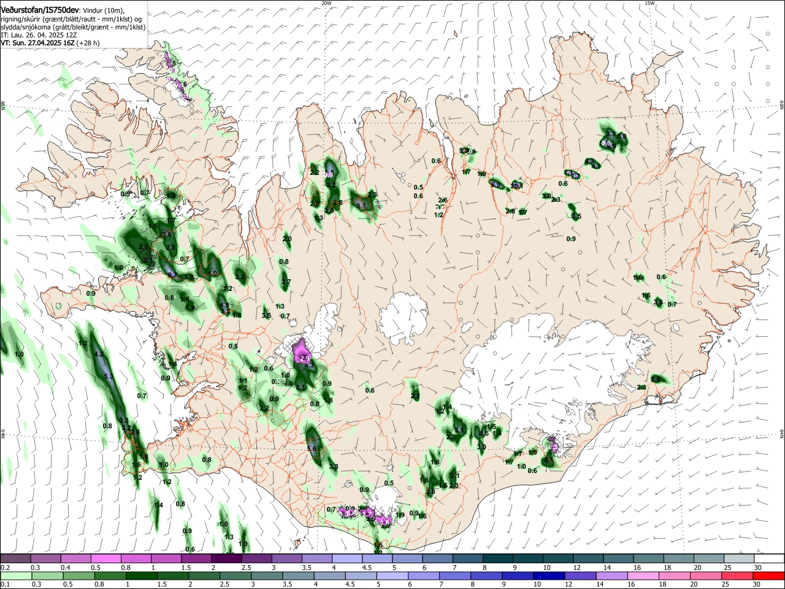Click the upper legend swatch between 12 and 14
This screenshot has height=589, width=785.
(588, 558)
